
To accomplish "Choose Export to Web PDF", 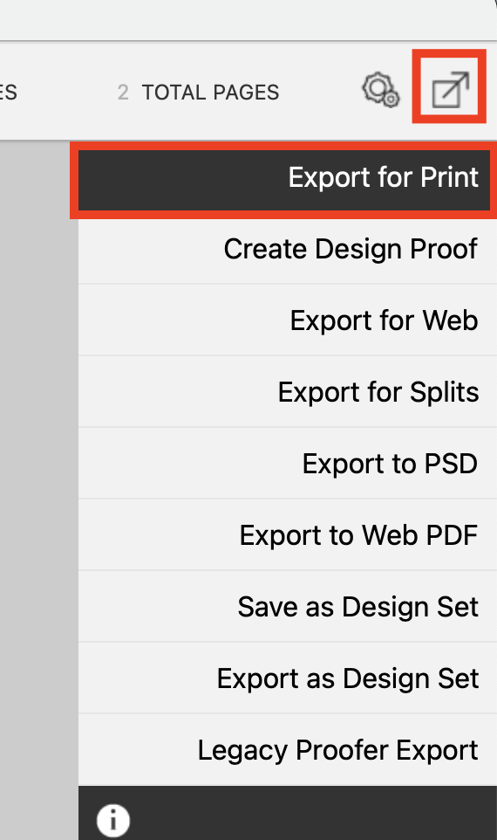I will [288, 534].
